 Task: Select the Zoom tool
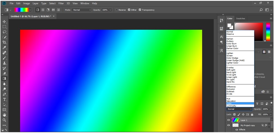(4, 120)
